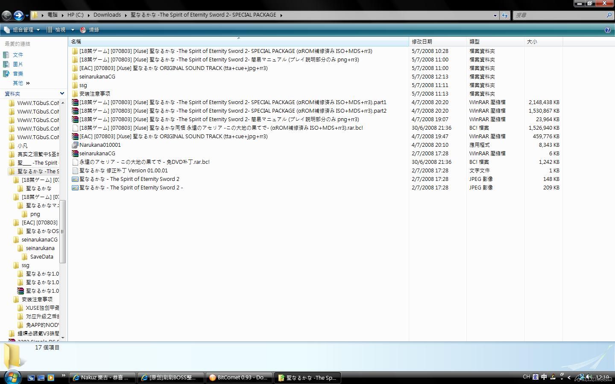Select the seinarukanaCG folder icon in list
This screenshot has width=615, height=384.
coord(75,77)
